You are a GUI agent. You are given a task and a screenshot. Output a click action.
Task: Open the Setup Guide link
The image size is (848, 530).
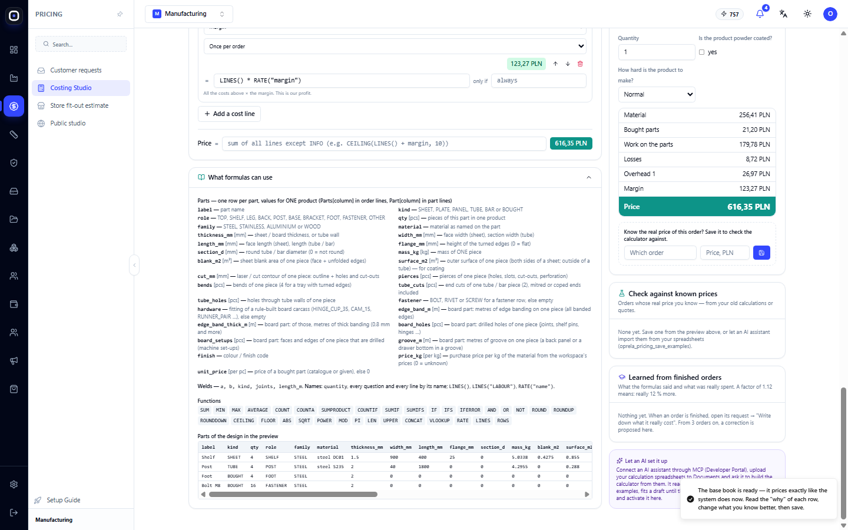64,500
